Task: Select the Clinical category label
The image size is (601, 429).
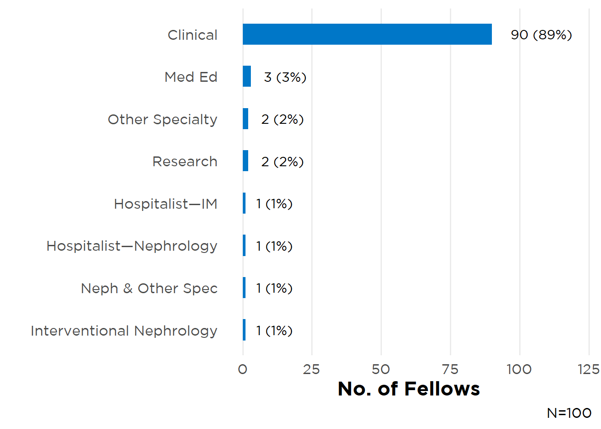Action: tap(192, 35)
